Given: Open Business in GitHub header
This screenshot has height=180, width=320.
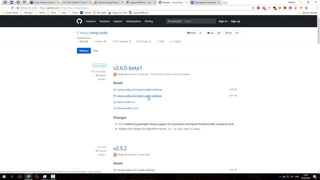Looking at the screenshot, I should (x=104, y=21).
